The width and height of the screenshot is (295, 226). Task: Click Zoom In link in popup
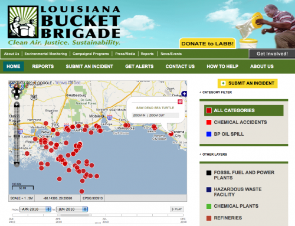[139, 115]
